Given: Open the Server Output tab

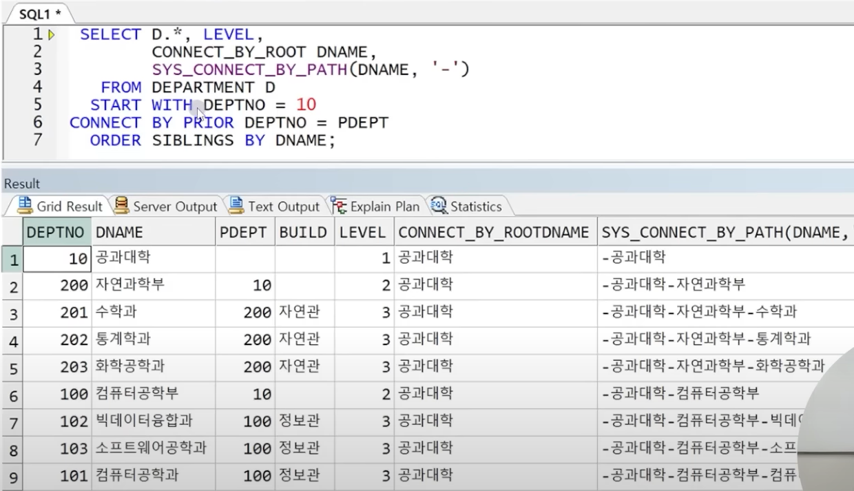Looking at the screenshot, I should pos(165,207).
